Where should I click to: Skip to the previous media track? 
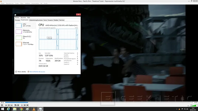[6, 105]
